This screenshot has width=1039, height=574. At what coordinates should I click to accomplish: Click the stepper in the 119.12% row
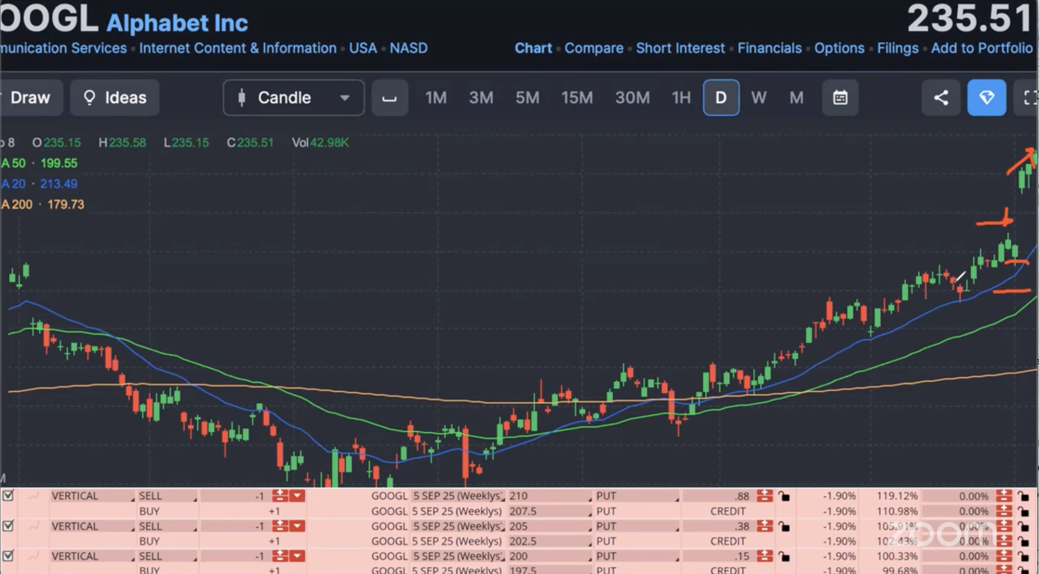pyautogui.click(x=1004, y=496)
